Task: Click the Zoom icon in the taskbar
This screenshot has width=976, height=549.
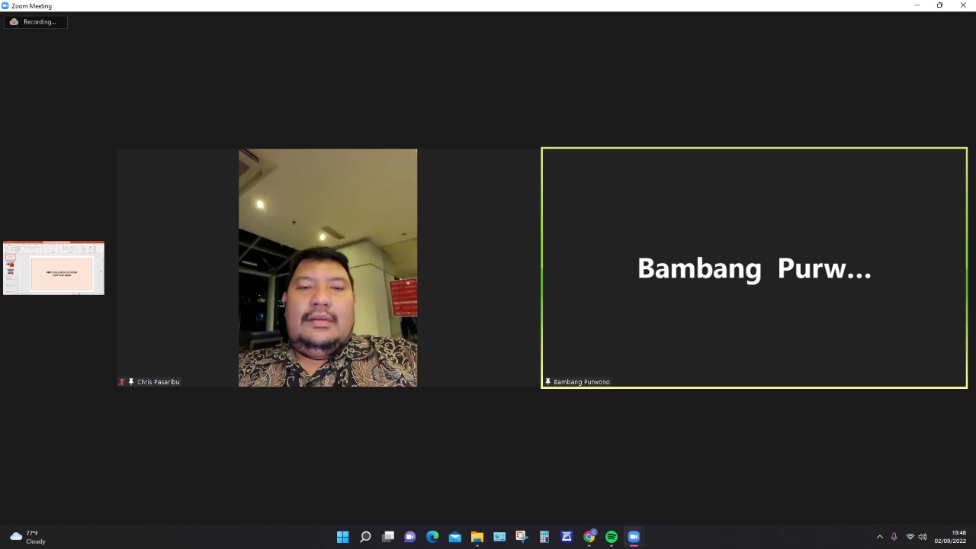Action: (x=634, y=537)
